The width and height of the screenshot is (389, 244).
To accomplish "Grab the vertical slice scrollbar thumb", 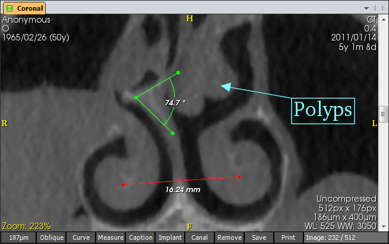I will (384, 113).
